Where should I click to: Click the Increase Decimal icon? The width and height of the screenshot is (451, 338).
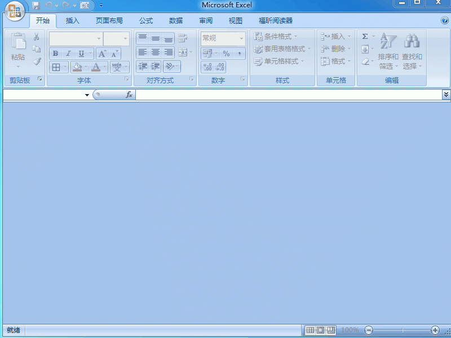206,65
